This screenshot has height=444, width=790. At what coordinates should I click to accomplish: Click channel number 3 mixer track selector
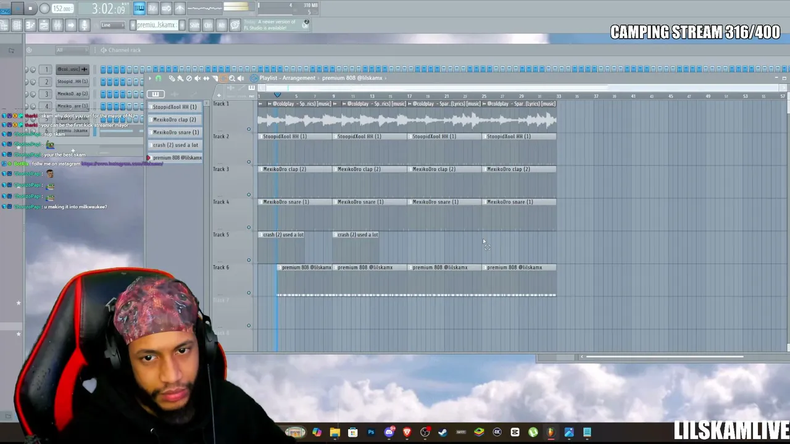(x=46, y=94)
